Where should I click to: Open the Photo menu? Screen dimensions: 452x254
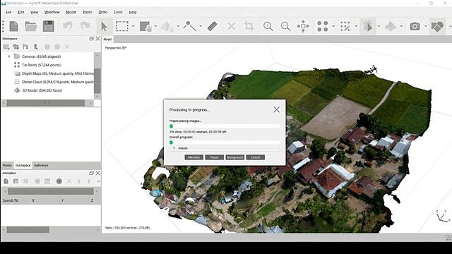tap(88, 12)
